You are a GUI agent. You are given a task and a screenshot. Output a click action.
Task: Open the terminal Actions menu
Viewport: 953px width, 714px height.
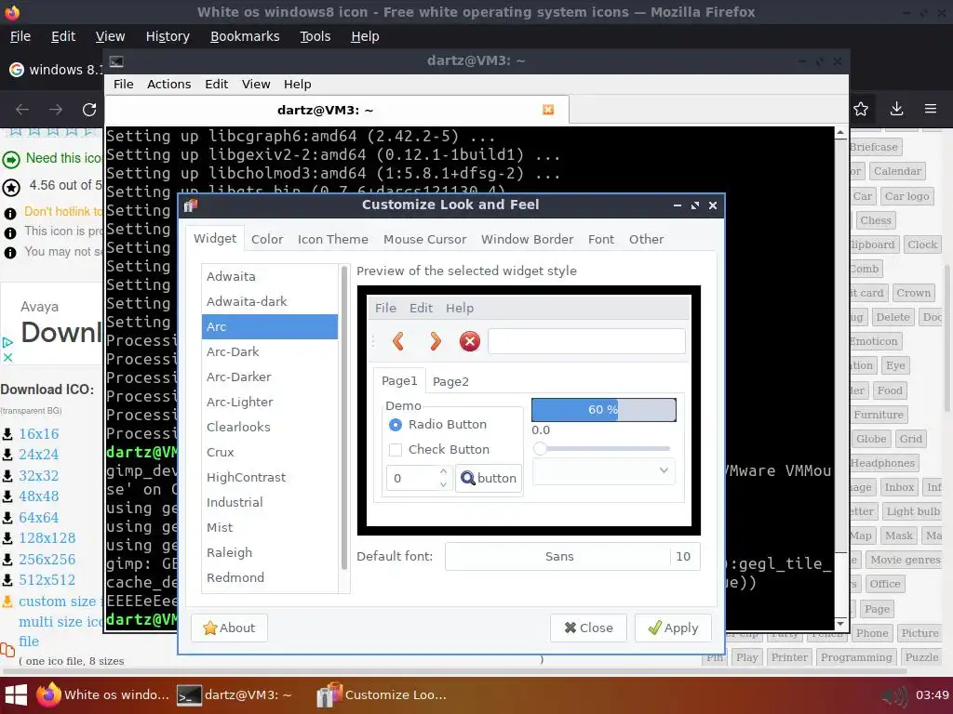pyautogui.click(x=169, y=85)
